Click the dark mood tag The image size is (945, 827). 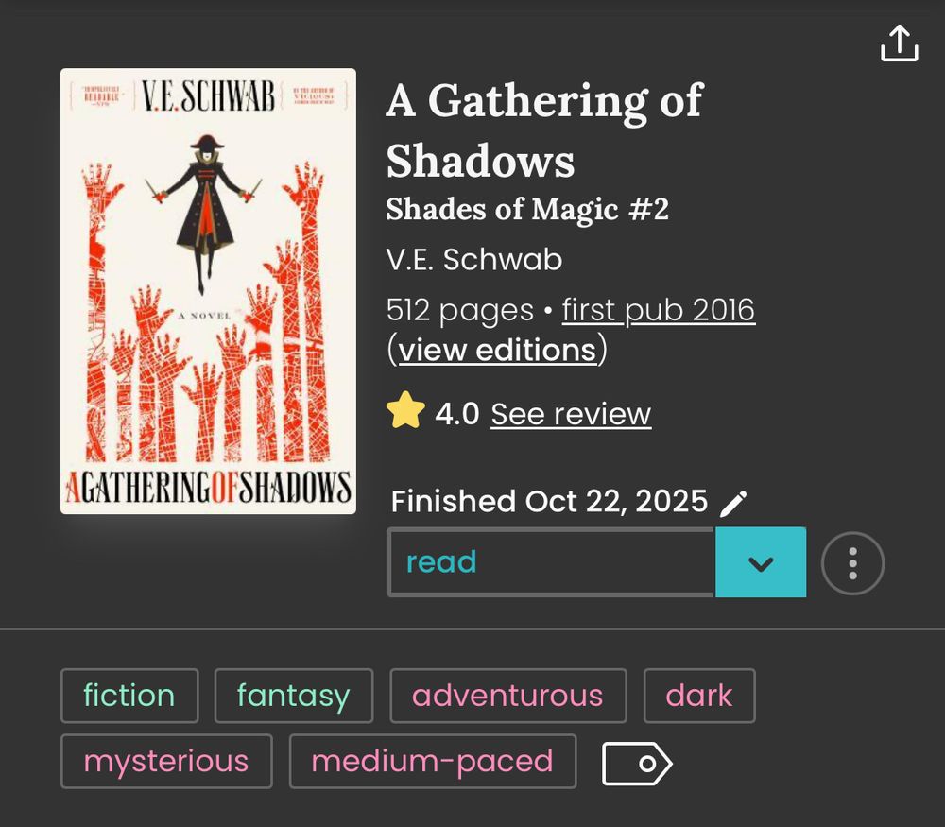[x=699, y=696]
